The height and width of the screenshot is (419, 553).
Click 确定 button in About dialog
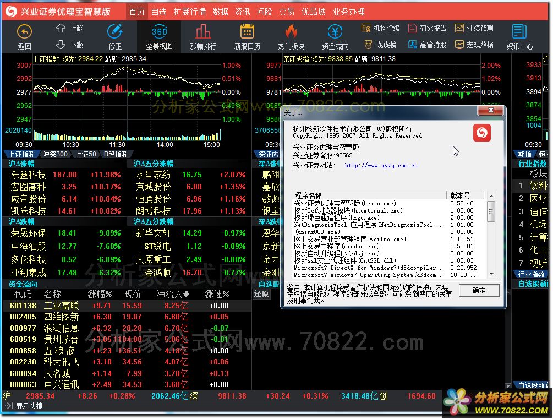point(479,291)
